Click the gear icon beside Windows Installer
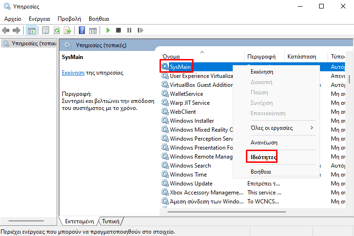The width and height of the screenshot is (354, 236). click(165, 120)
